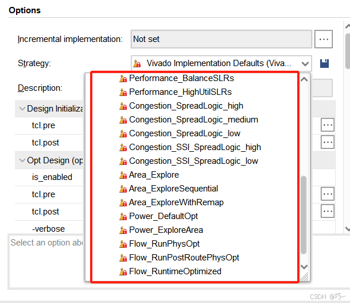The width and height of the screenshot is (350, 303).
Task: Pick Congestion_SpreadLogic_low strategy
Action: (x=185, y=133)
